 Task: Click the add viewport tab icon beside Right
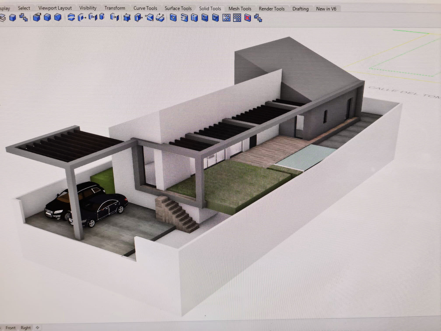tap(38, 327)
